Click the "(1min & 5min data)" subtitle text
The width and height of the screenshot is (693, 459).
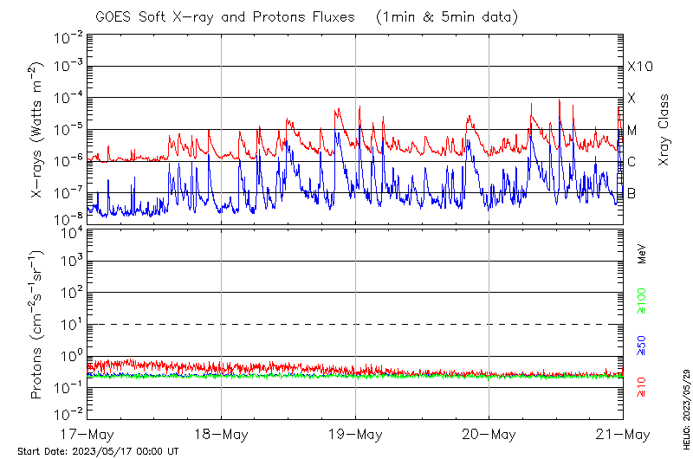point(446,16)
